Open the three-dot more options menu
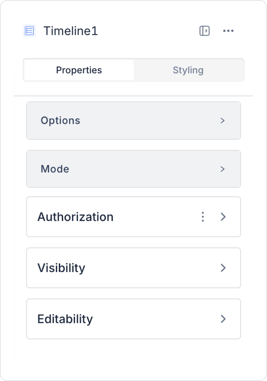The height and width of the screenshot is (381, 267). pos(228,31)
